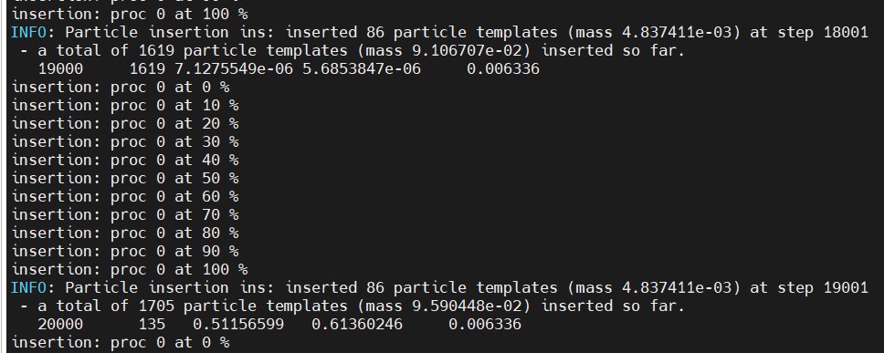The width and height of the screenshot is (884, 353).
Task: Click the 20000 timestep value
Action: pos(60,325)
